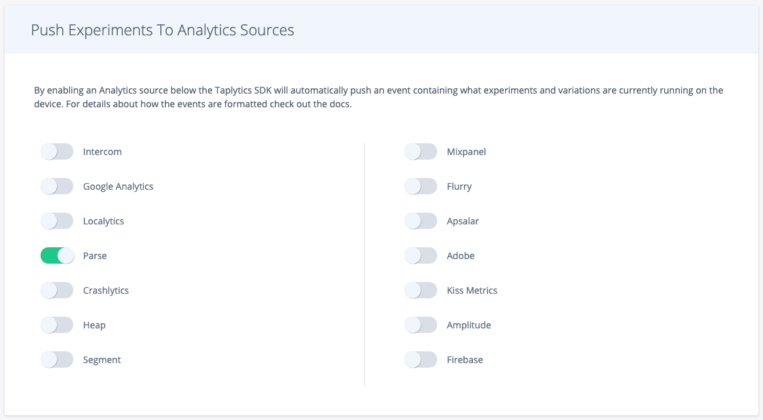Select the Parse label text

pyautogui.click(x=95, y=256)
